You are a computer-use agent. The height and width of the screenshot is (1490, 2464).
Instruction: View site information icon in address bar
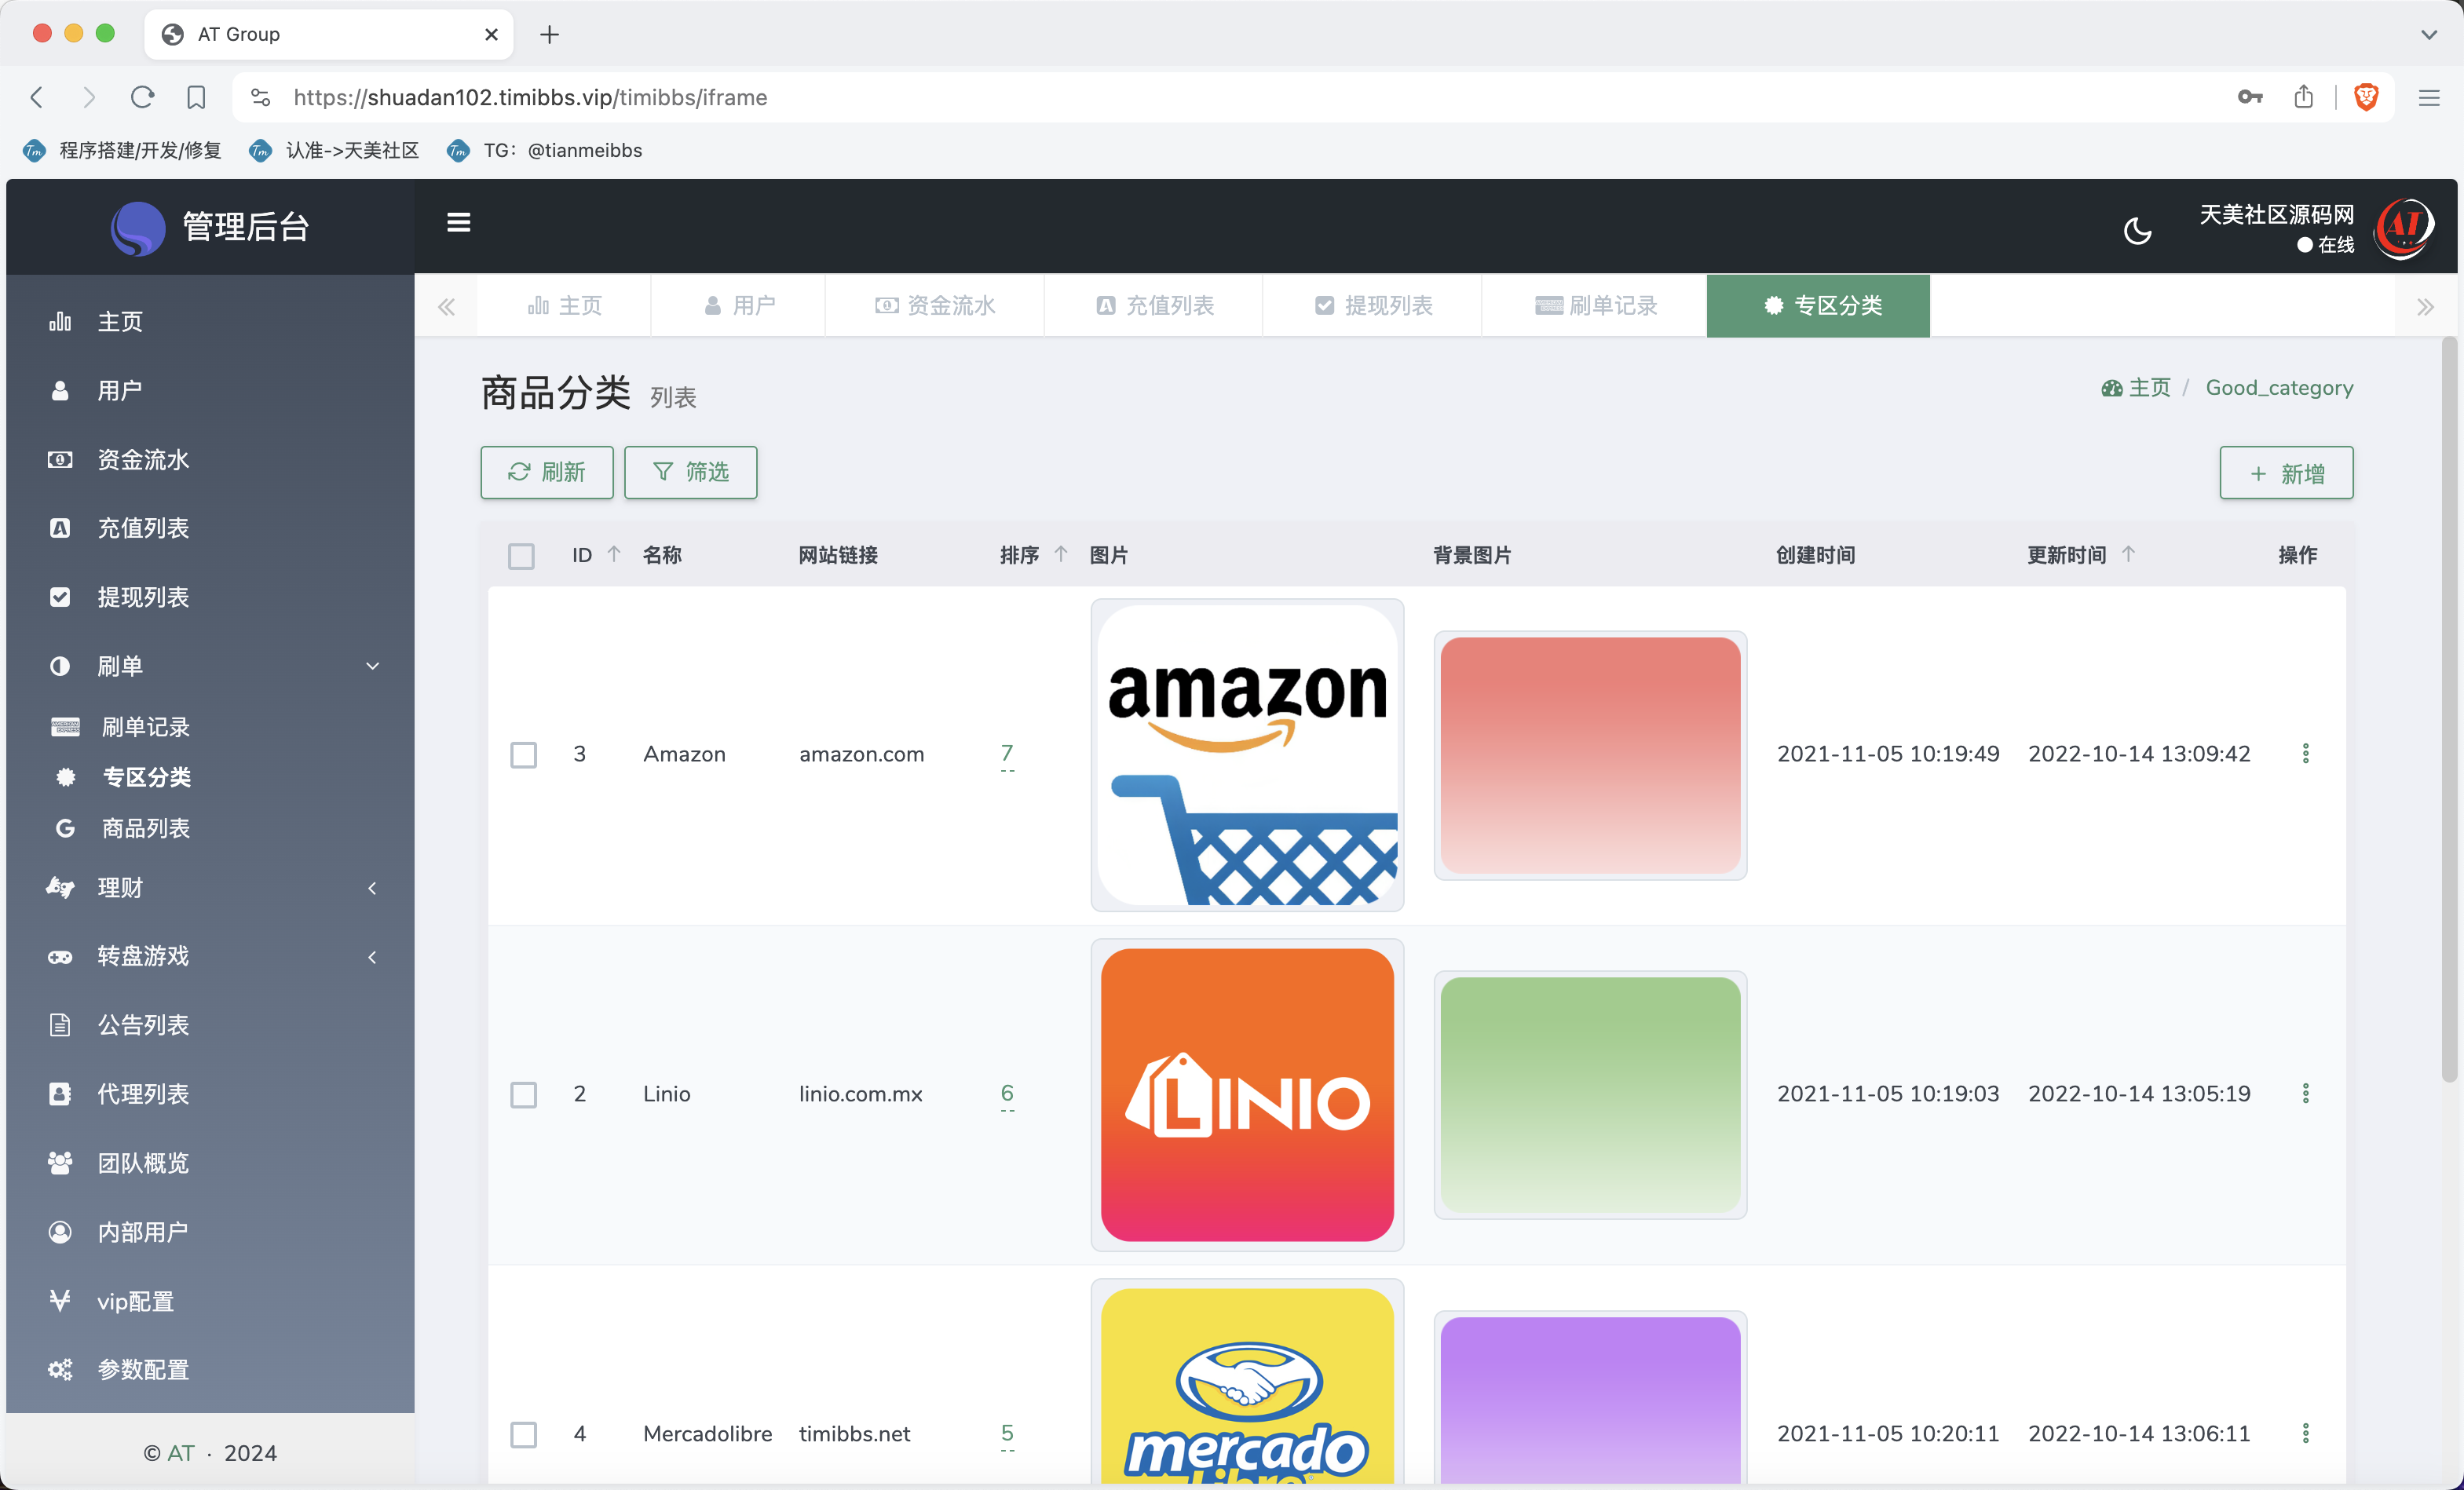click(x=260, y=97)
